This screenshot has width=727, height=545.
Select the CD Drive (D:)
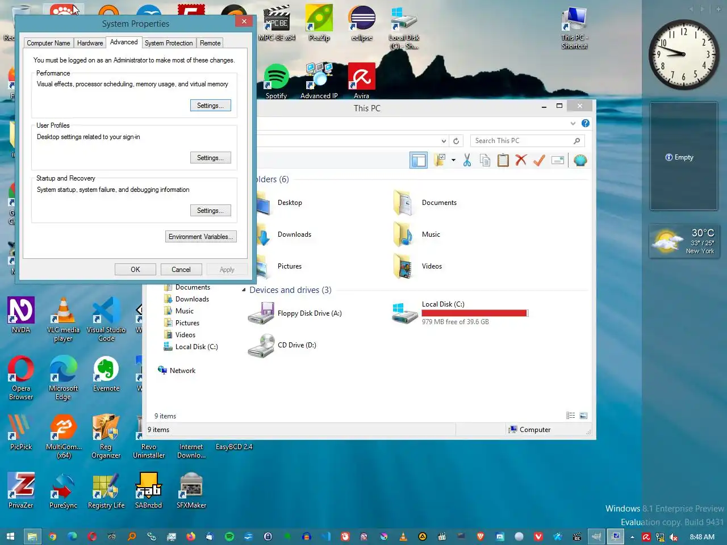click(x=282, y=345)
